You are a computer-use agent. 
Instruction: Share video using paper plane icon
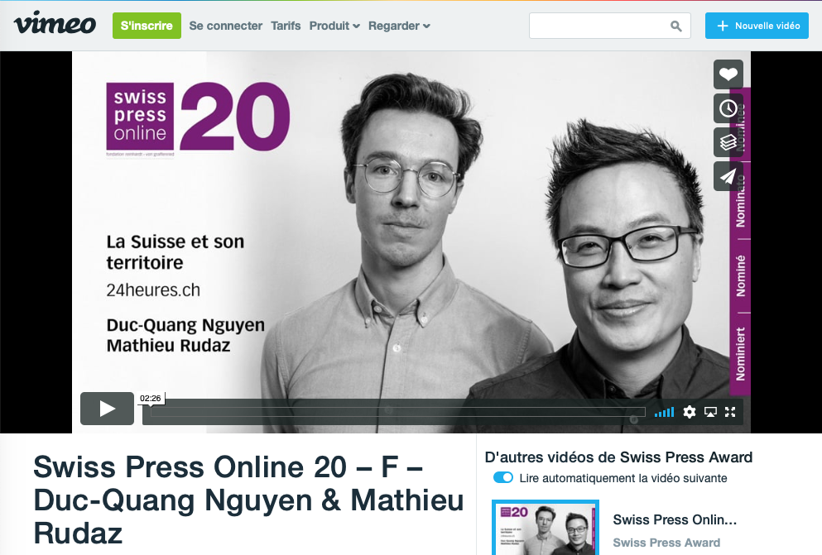point(728,176)
